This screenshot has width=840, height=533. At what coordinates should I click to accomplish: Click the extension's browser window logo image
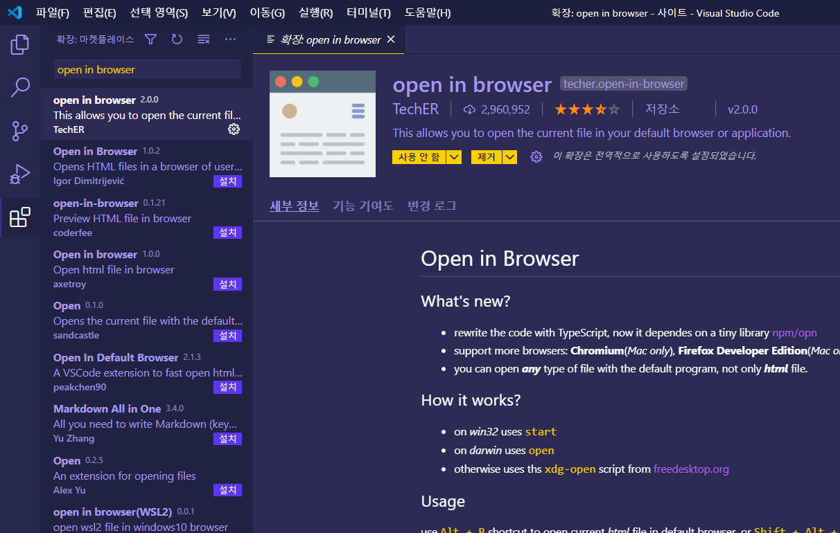[322, 124]
